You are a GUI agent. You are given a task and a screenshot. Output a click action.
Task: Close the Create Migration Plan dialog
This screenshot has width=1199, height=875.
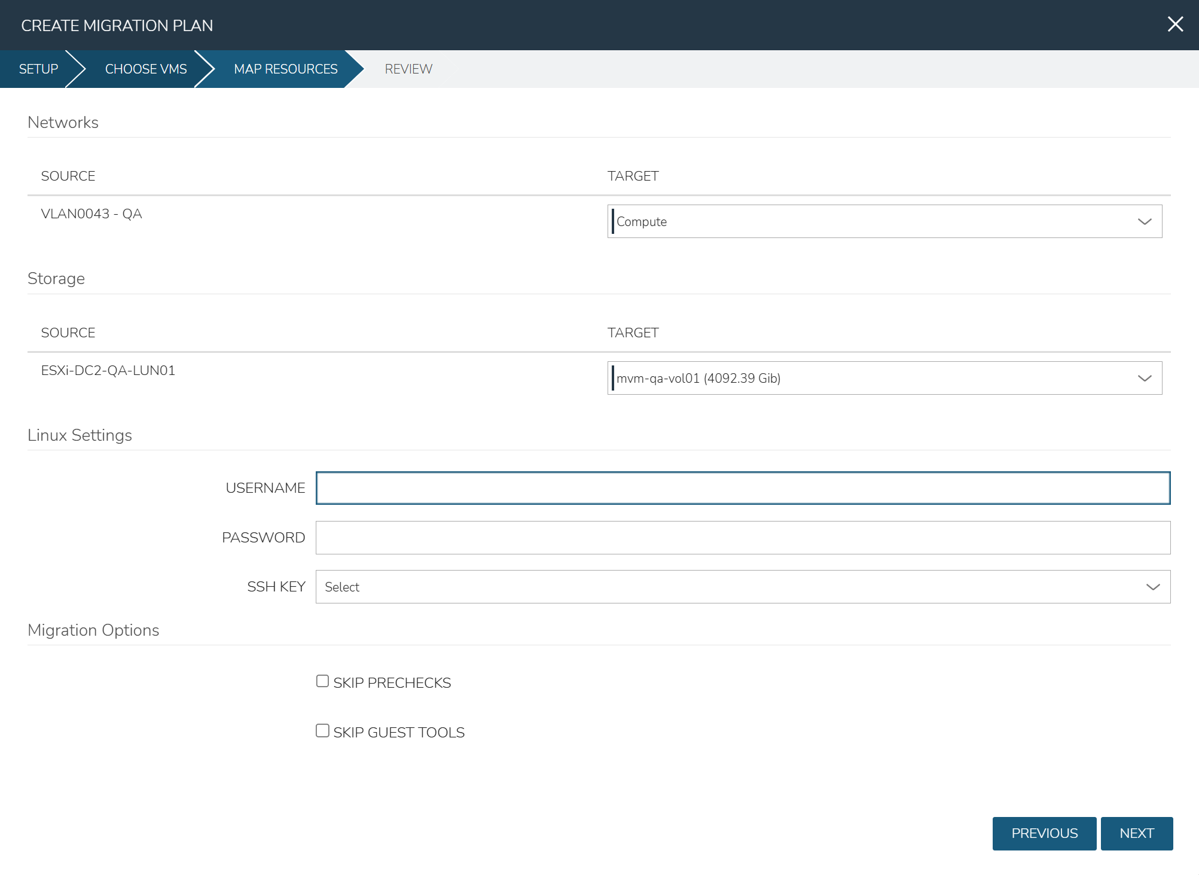[1175, 25]
